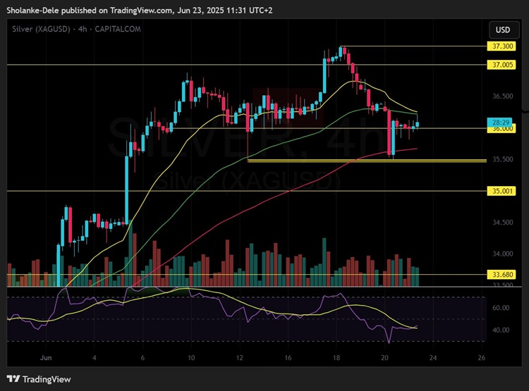Click the 33.680 price level label
This screenshot has width=529, height=391.
click(501, 274)
